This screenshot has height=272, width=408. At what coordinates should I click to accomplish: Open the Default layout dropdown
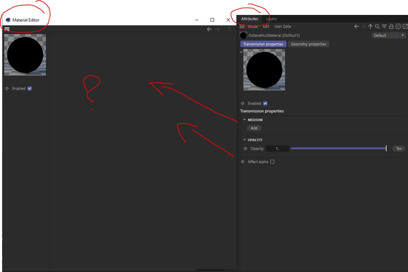[x=389, y=35]
